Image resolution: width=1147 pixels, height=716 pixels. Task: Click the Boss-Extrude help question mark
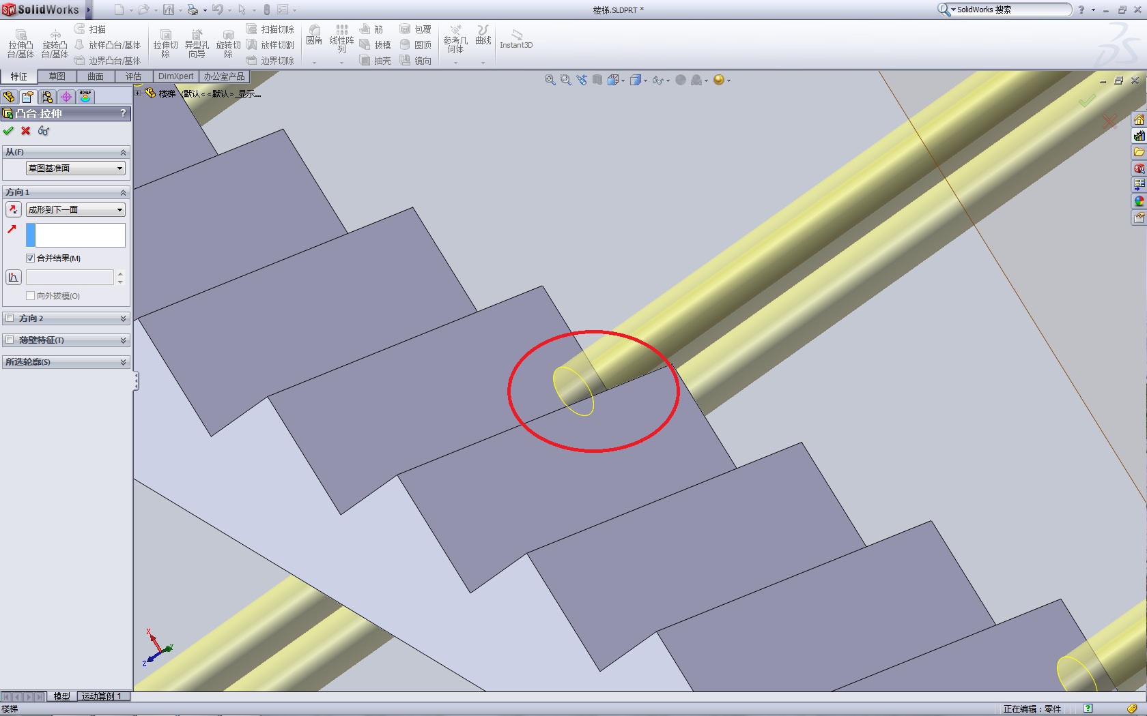point(123,113)
